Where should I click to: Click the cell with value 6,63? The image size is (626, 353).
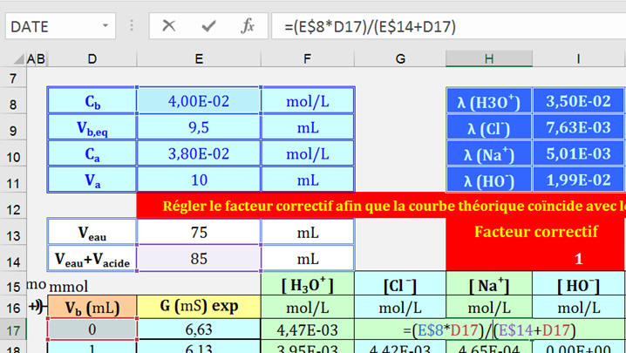click(x=199, y=330)
